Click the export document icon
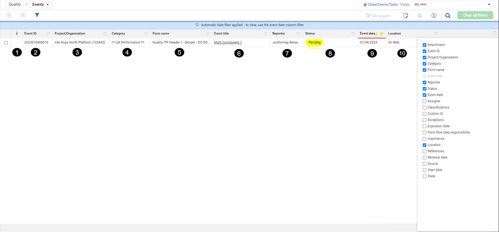Viewport: 499px width, 232px height. click(x=405, y=15)
